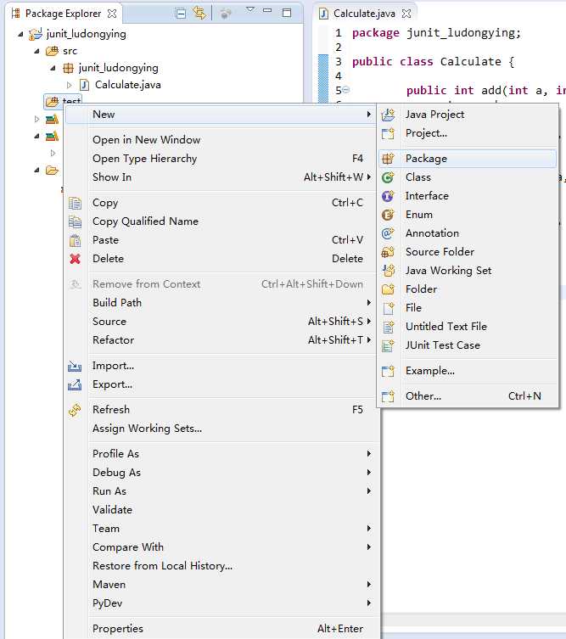Click the Java Project icon in submenu

(x=388, y=115)
